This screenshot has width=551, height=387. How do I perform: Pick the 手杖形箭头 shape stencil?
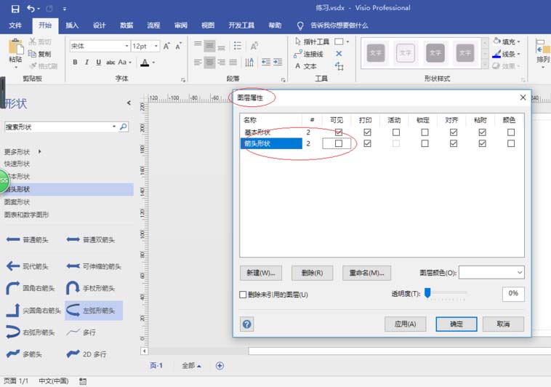(x=94, y=288)
